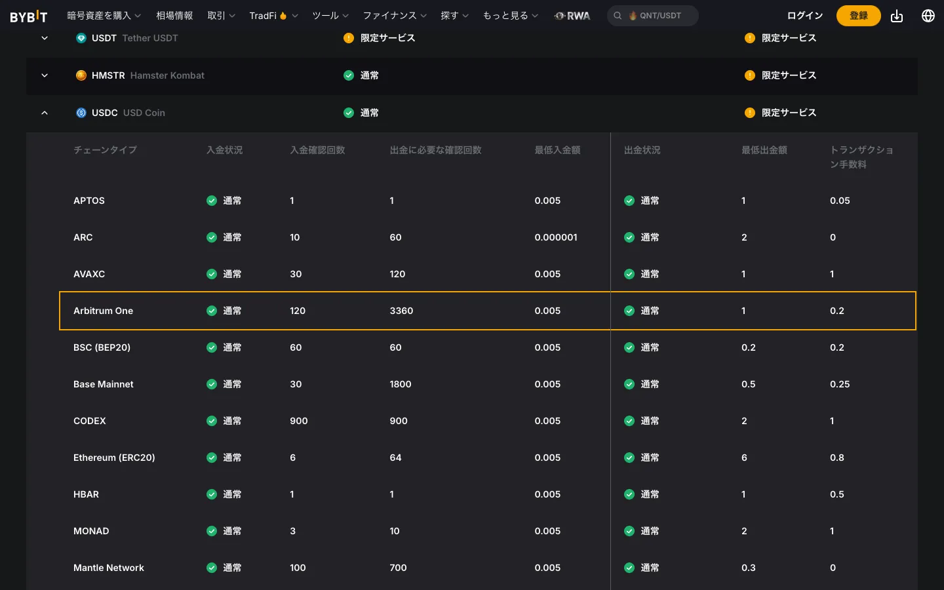The height and width of the screenshot is (590, 944).
Task: Click Arbitrum One's 3360 confirmations value
Action: point(401,311)
